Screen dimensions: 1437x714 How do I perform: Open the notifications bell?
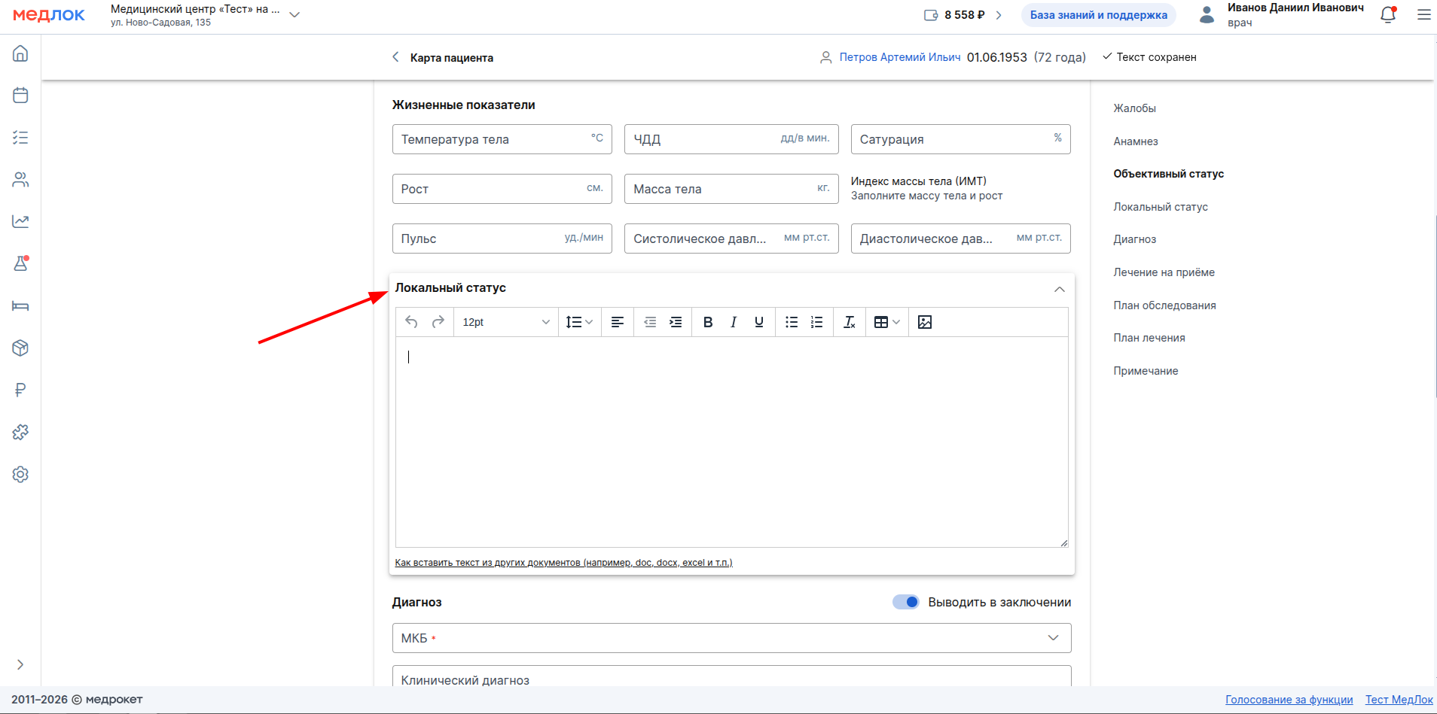[1387, 15]
